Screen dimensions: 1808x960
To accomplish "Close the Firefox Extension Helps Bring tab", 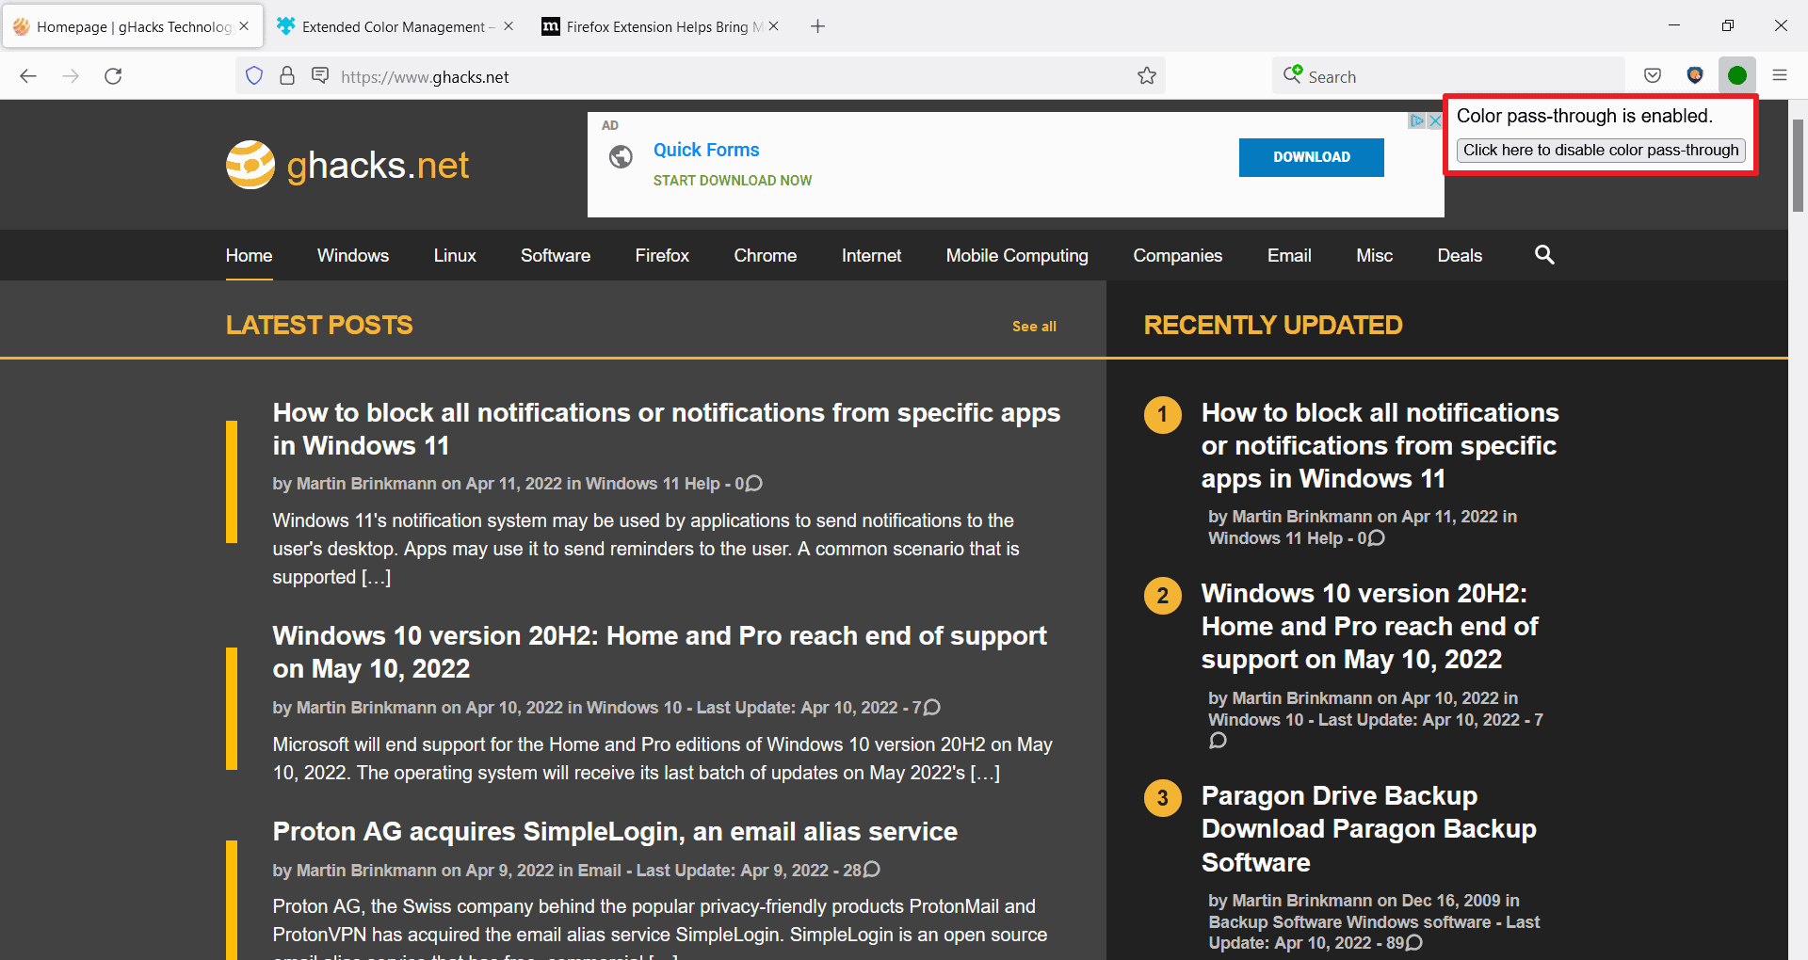I will point(773,26).
